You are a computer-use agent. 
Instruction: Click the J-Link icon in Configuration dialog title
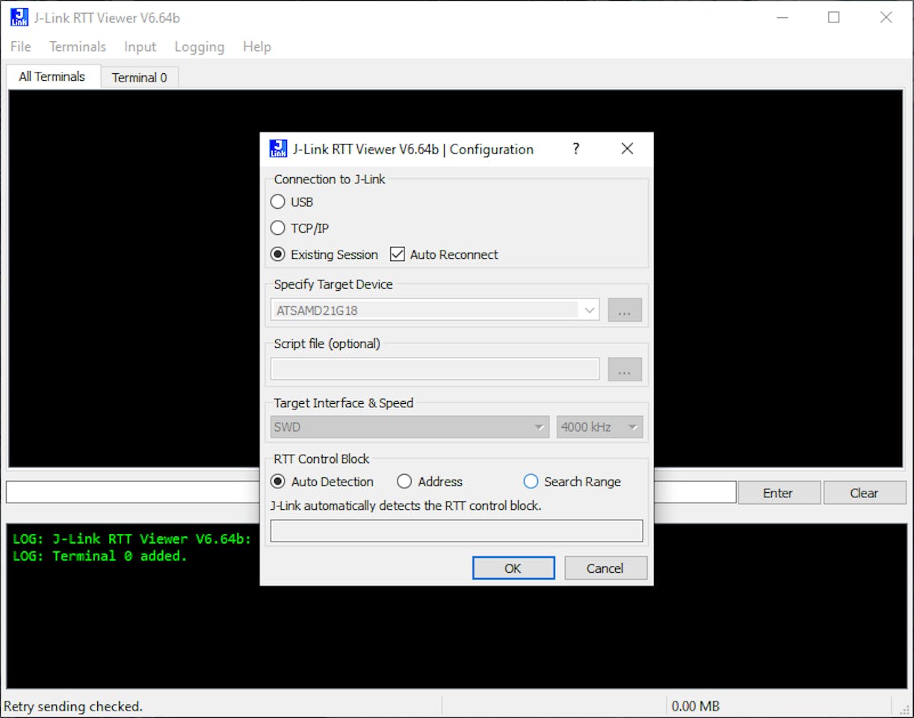click(x=278, y=149)
